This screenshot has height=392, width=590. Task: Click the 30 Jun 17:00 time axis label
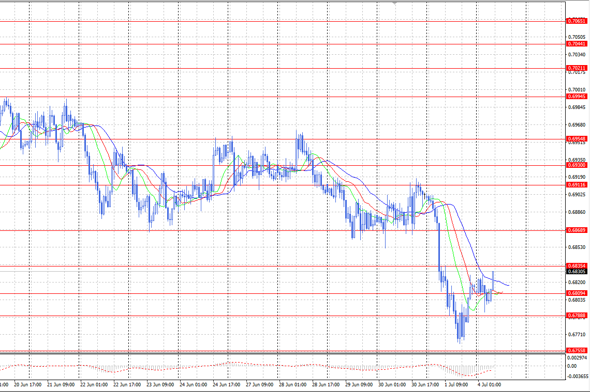(425, 384)
